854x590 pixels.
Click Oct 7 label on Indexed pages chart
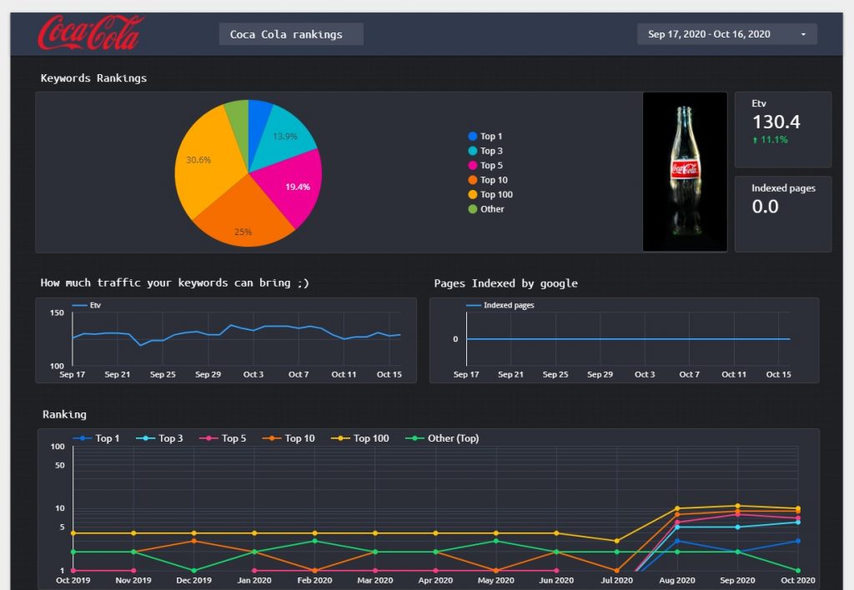point(689,374)
